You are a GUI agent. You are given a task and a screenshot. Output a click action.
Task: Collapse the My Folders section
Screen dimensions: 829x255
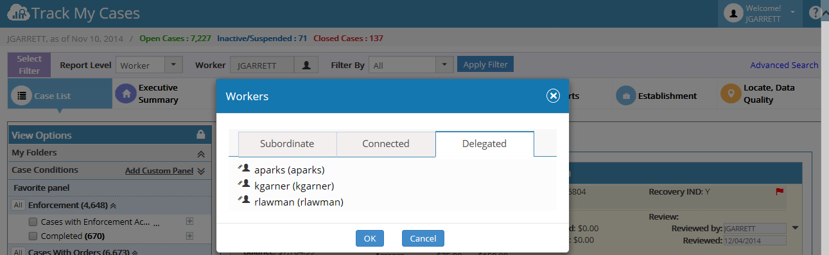tap(200, 154)
